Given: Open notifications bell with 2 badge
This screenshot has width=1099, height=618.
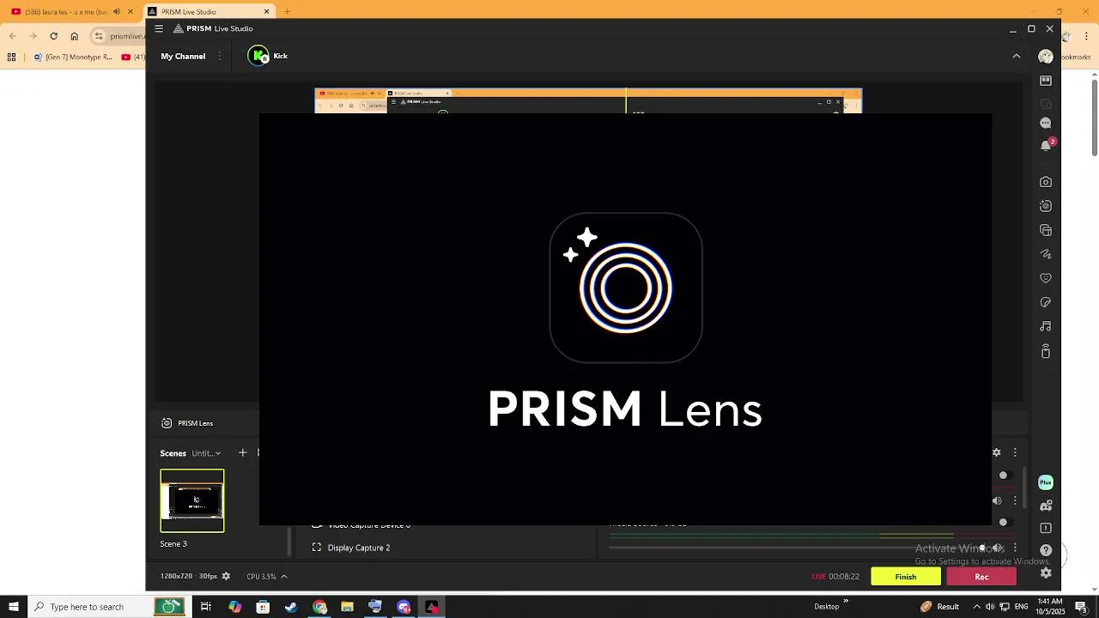Looking at the screenshot, I should pos(1047,145).
